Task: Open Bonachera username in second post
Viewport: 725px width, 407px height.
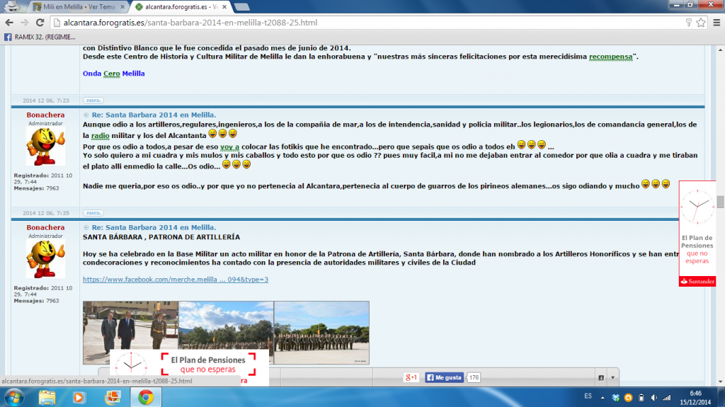Action: [45, 227]
